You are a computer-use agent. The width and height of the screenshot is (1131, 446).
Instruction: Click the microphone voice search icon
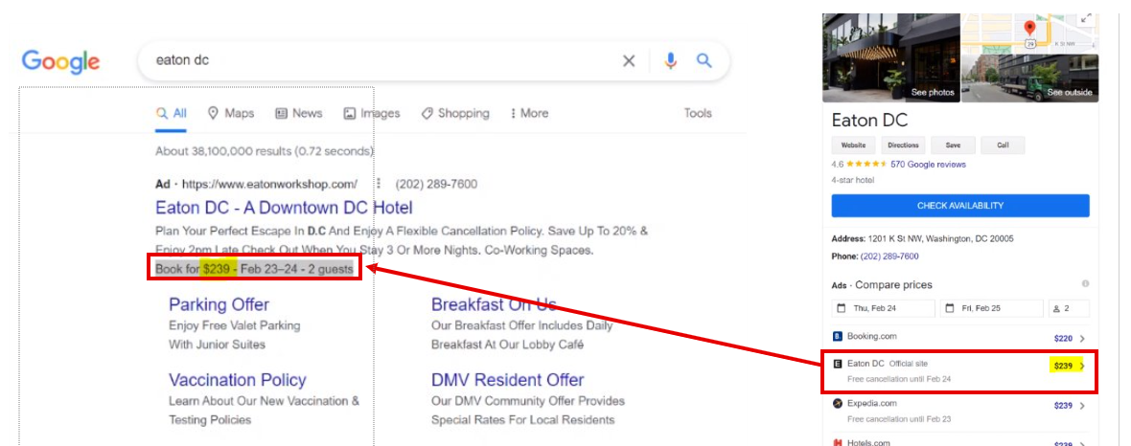tap(670, 61)
